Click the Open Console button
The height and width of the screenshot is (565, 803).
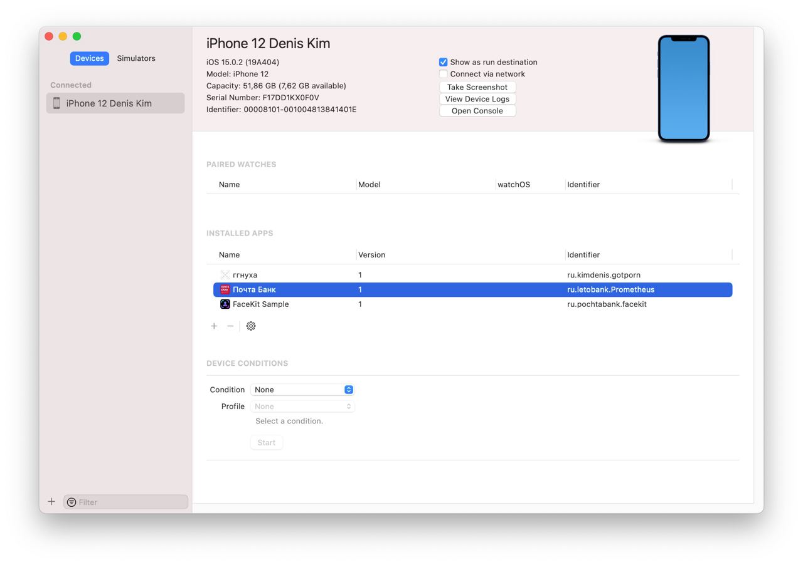(477, 111)
